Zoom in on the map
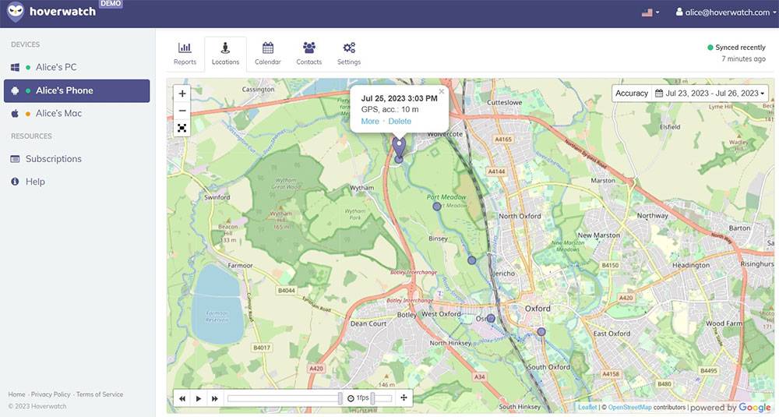The image size is (779, 417). tap(182, 94)
